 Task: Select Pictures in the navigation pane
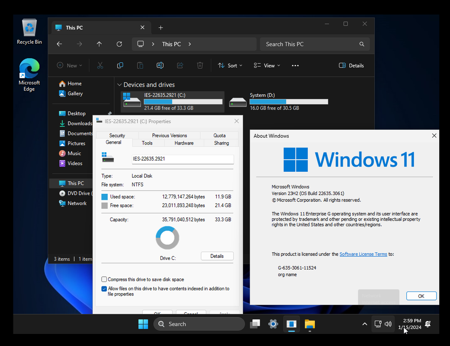(72, 144)
